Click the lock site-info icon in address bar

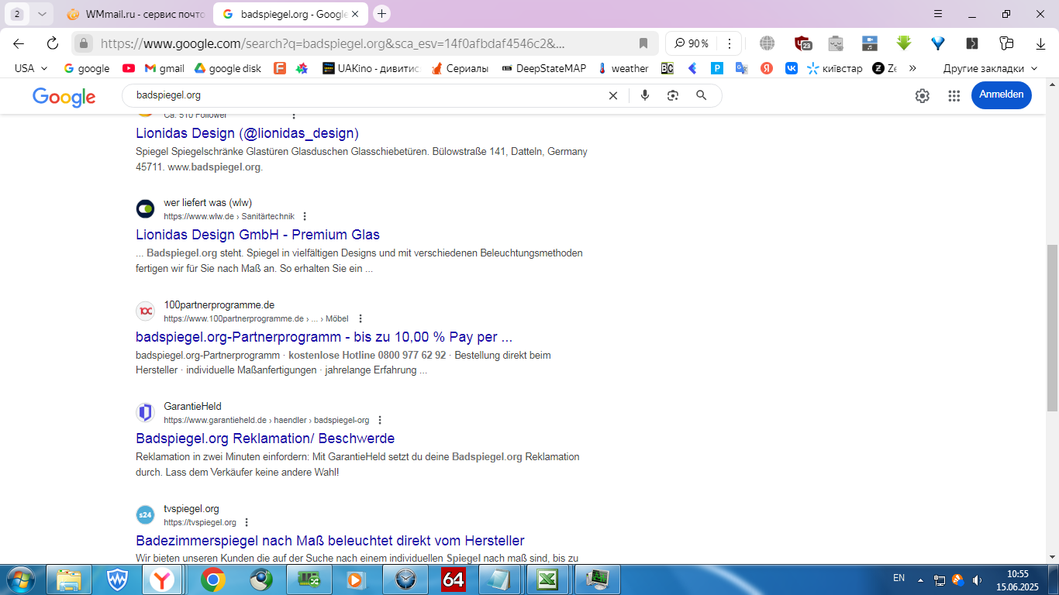85,43
